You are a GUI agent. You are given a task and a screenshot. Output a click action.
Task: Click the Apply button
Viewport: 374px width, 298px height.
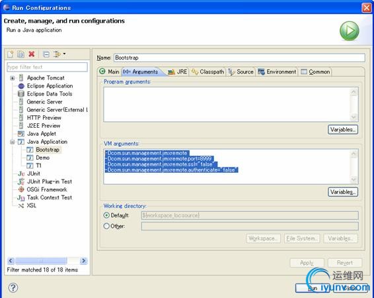pyautogui.click(x=307, y=263)
